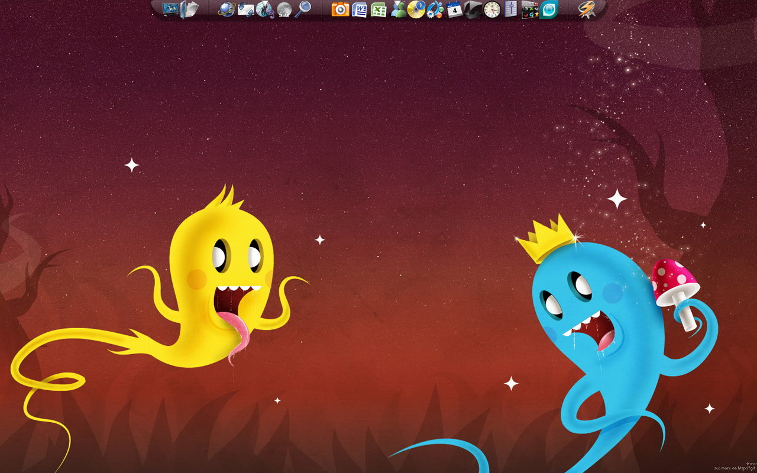The width and height of the screenshot is (757, 473).
Task: Open the Messenger two-people icon
Action: [x=397, y=9]
